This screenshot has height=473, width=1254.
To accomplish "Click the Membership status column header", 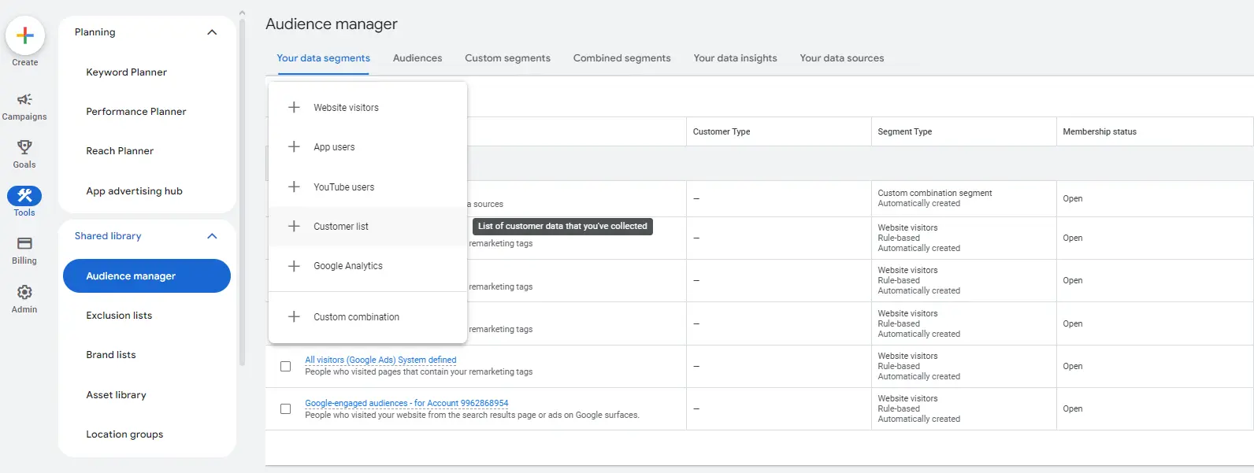I will click(x=1100, y=131).
